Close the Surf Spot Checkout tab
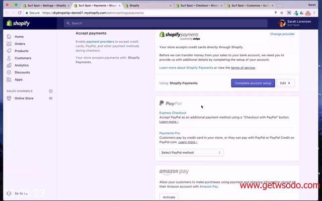322x201 pixels. (221, 6)
